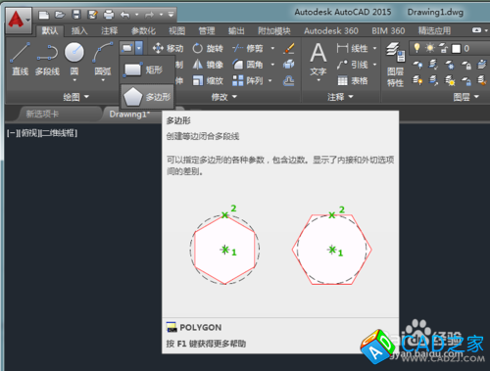Toggle layer 0 freeze sun icon
Image resolution: width=490 pixels, height=371 pixels.
(x=430, y=48)
